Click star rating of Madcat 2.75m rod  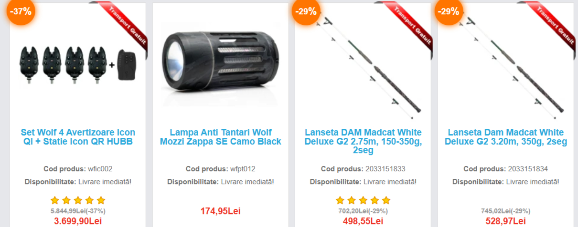coord(363,200)
